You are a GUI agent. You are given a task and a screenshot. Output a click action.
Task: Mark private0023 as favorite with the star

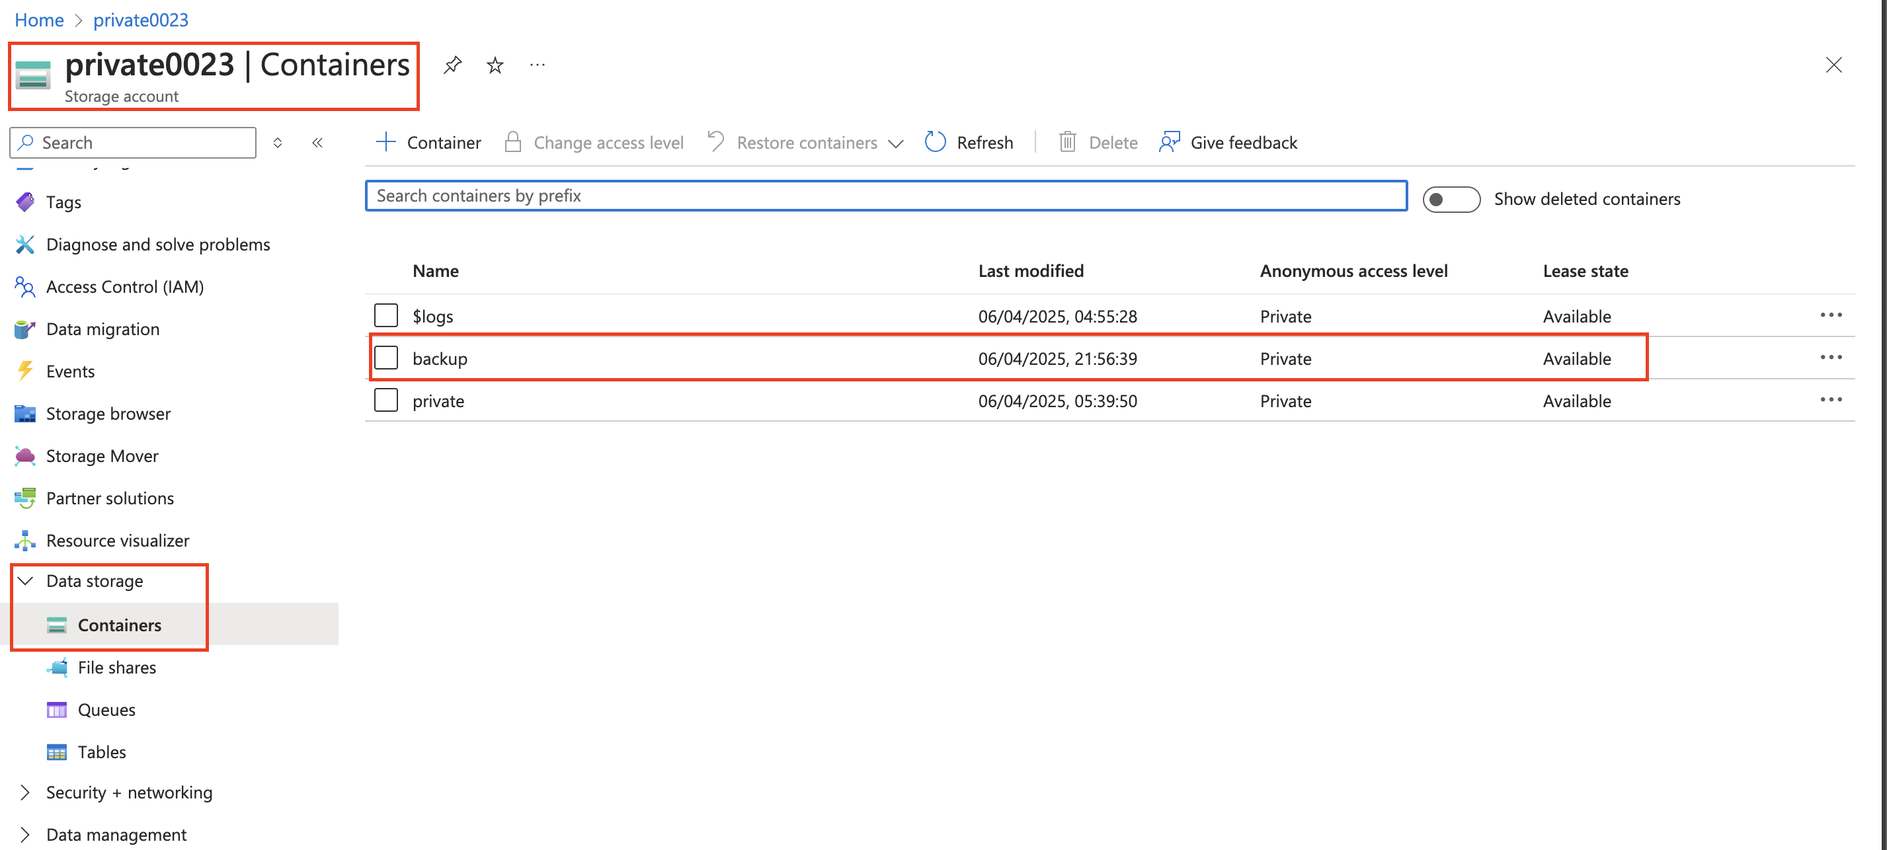click(x=495, y=65)
